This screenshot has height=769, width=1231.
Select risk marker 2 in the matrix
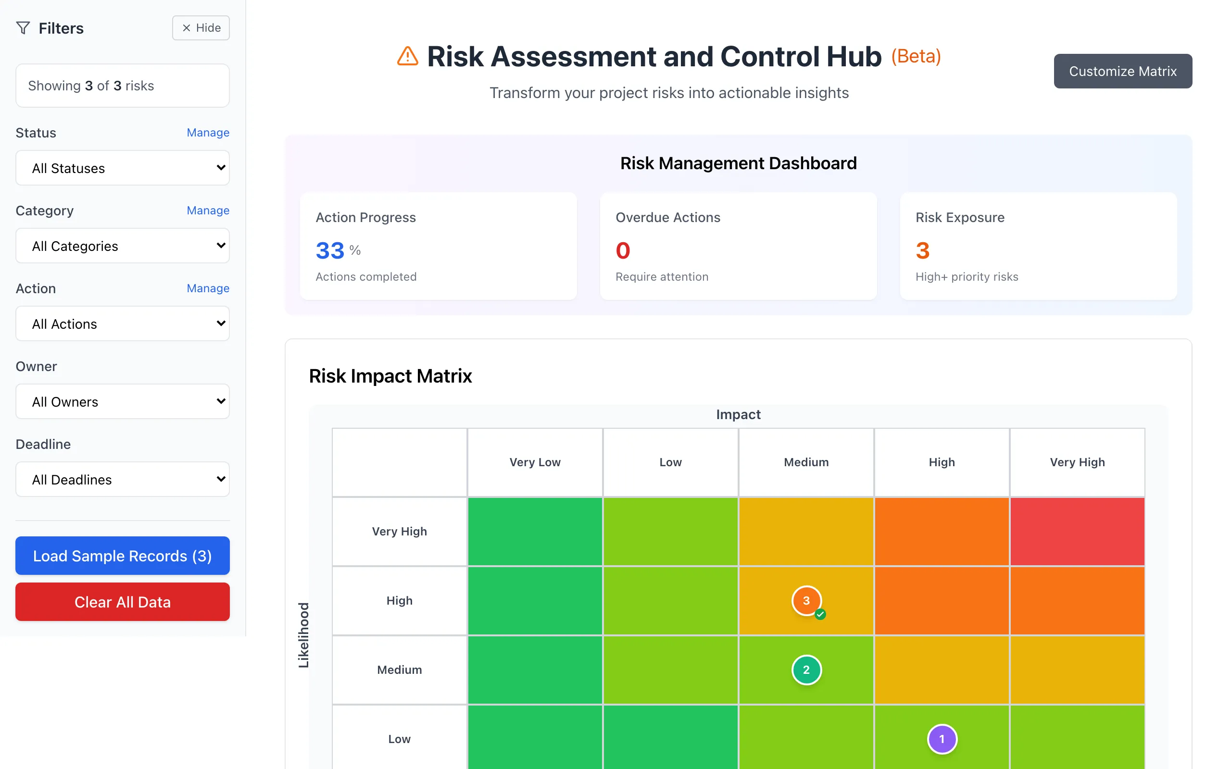806,670
